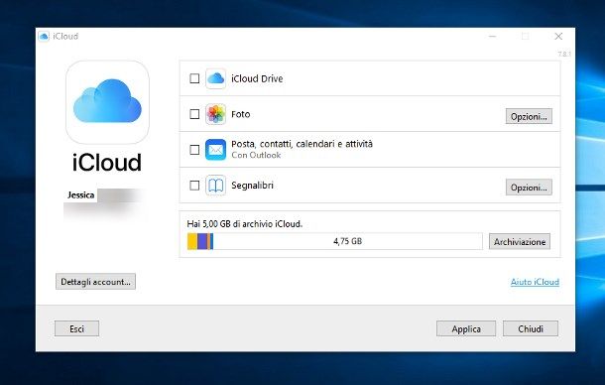Image resolution: width=605 pixels, height=385 pixels.
Task: Click the large iCloud logo
Action: 107,102
